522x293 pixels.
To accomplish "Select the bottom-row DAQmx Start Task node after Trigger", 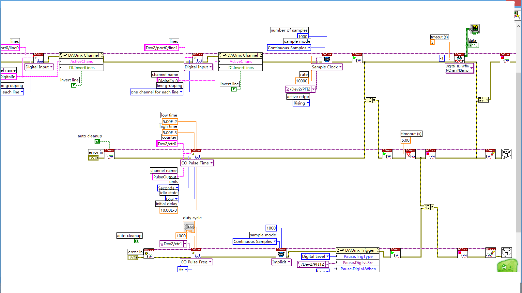I will pyautogui.click(x=395, y=253).
